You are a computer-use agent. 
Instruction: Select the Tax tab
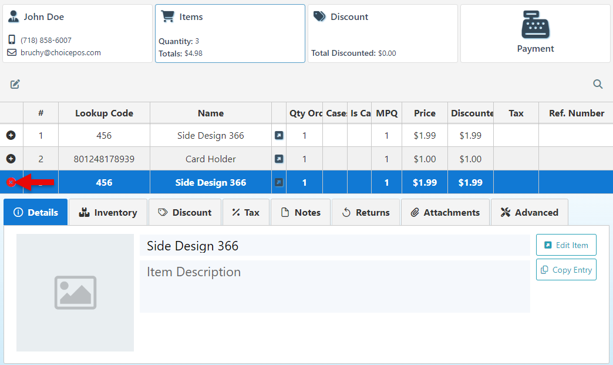tap(245, 212)
